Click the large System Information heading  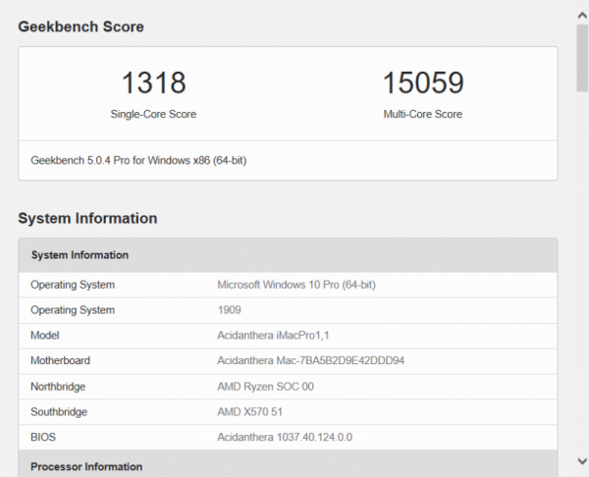pos(87,218)
